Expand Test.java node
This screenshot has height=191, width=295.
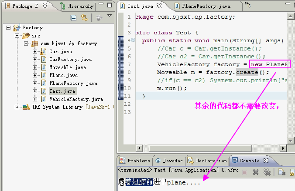[x=35, y=91]
